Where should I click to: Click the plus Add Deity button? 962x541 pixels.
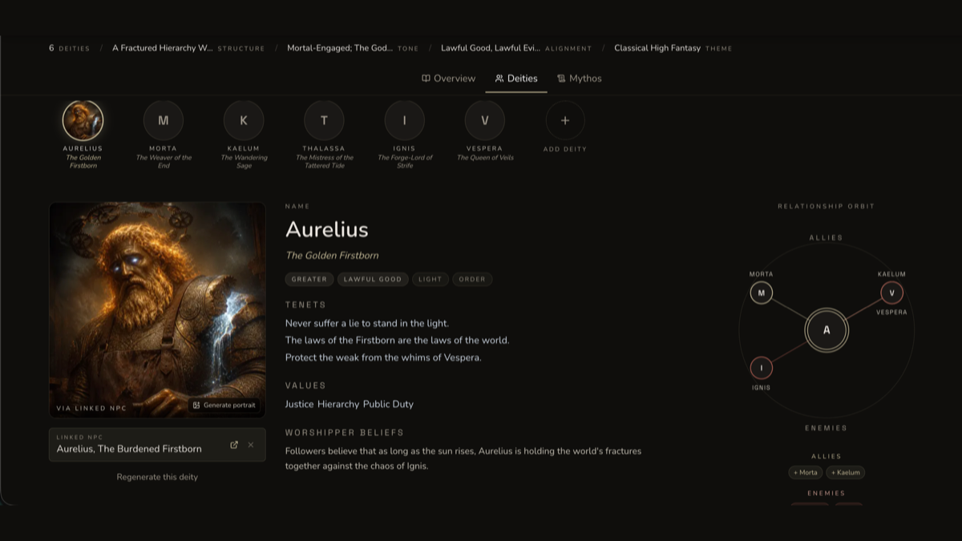point(565,121)
